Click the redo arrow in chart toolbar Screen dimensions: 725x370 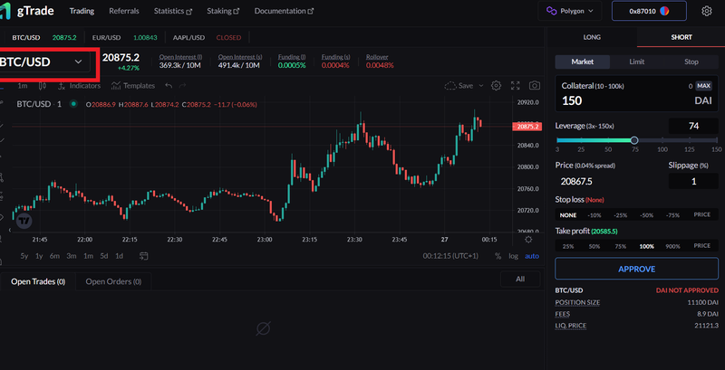(183, 86)
